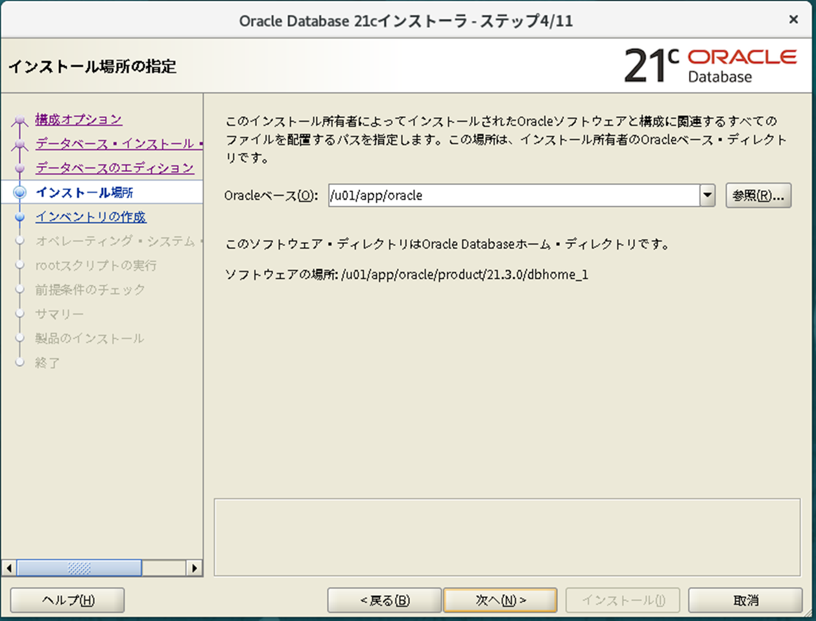Click the インストール場所の指定 heading text

point(92,66)
